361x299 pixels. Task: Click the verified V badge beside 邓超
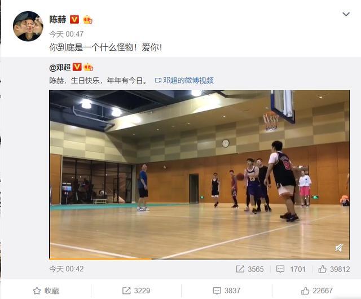pyautogui.click(x=77, y=67)
